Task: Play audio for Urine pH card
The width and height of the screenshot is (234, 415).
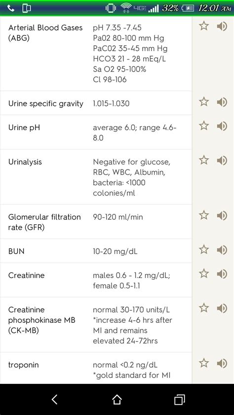Action: (x=222, y=126)
